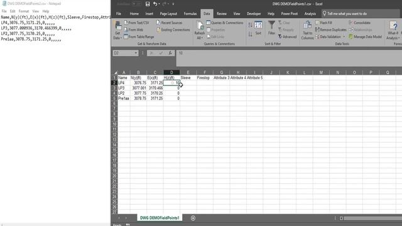Choose From Web import option
The image size is (402, 226).
click(134, 30)
